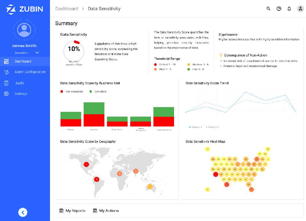Collapse the sidebar with the back chevron
The image size is (306, 221).
click(x=23, y=213)
